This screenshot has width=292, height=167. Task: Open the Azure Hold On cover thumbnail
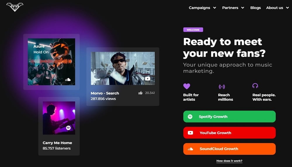[51, 62]
